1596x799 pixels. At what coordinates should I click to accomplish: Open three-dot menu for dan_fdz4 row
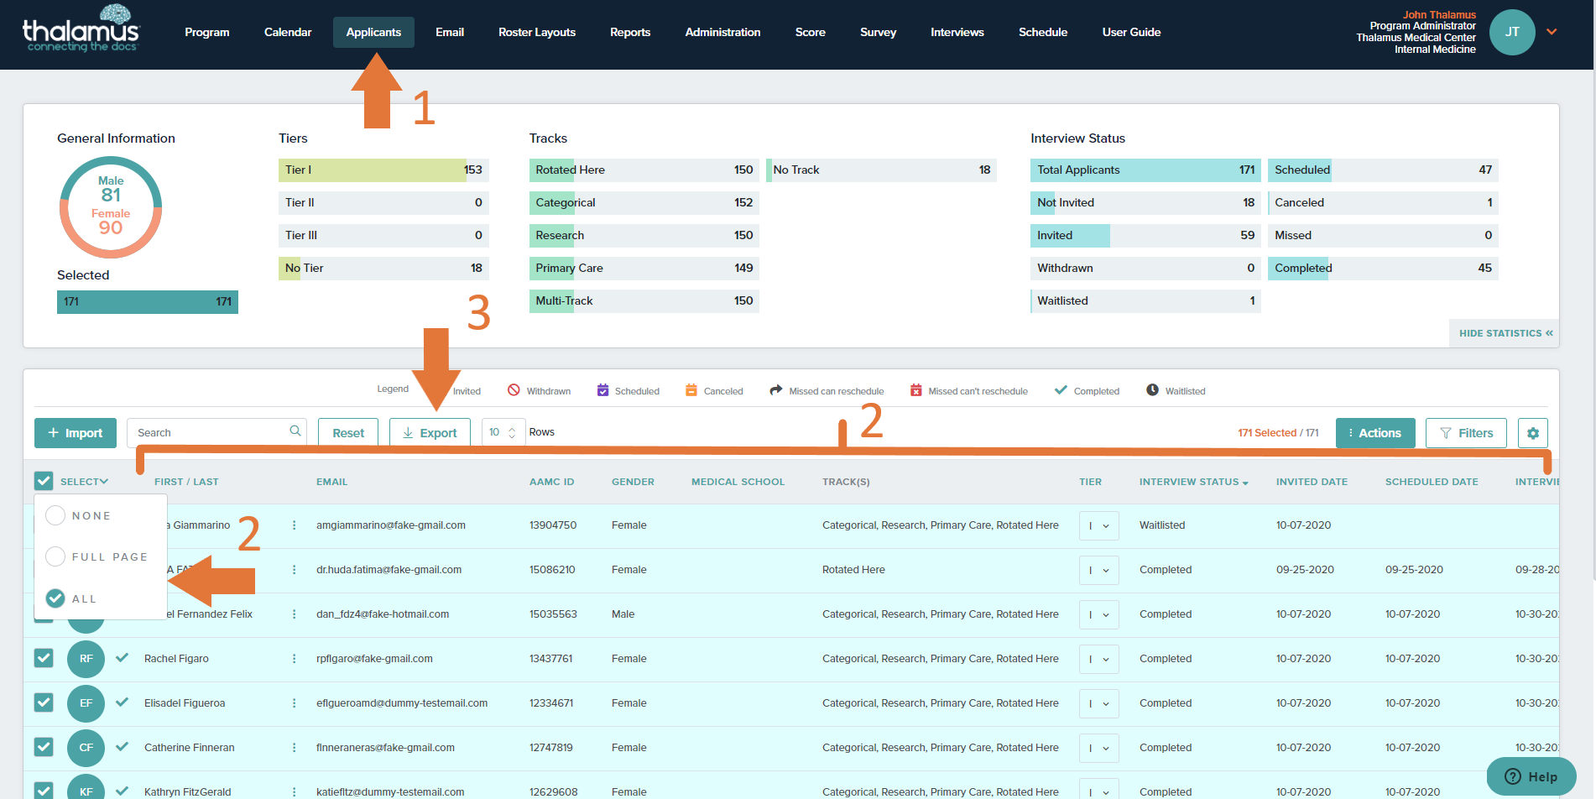coord(294,614)
